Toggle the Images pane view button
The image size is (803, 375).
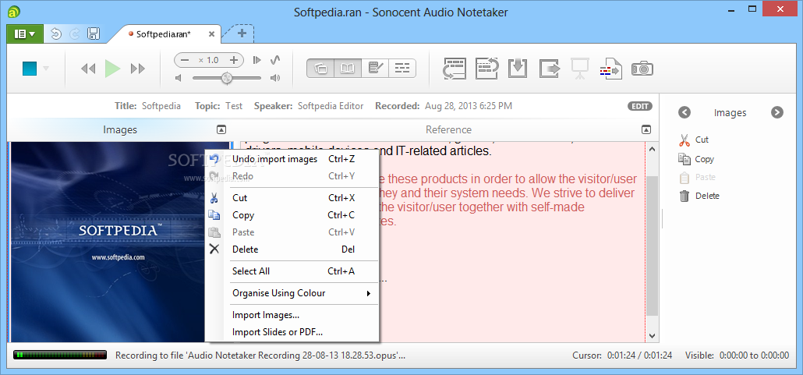(320, 68)
